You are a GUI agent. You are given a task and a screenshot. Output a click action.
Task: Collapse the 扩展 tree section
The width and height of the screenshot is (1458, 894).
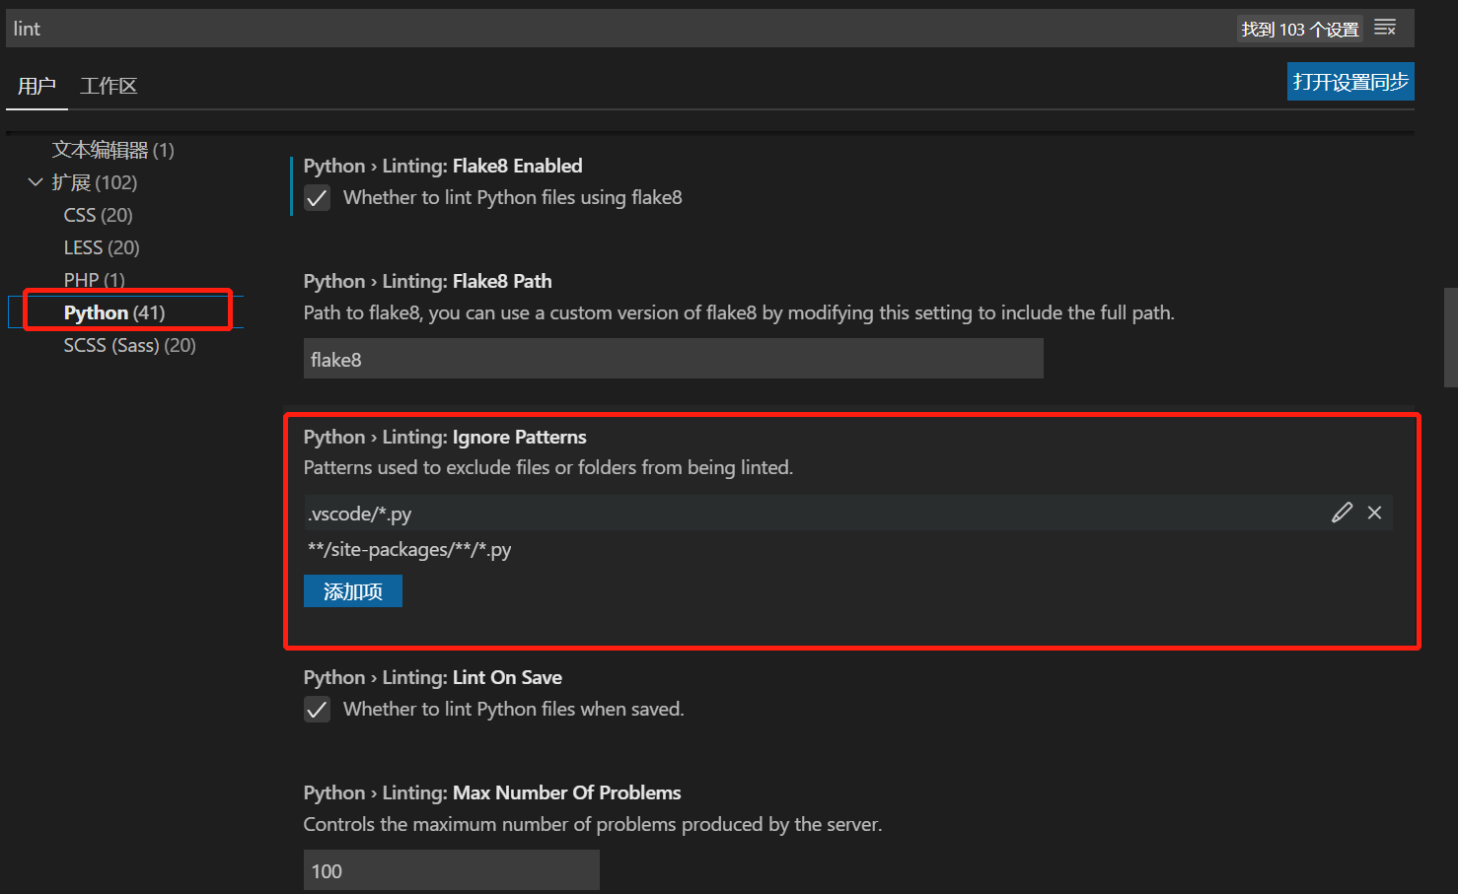tap(36, 181)
